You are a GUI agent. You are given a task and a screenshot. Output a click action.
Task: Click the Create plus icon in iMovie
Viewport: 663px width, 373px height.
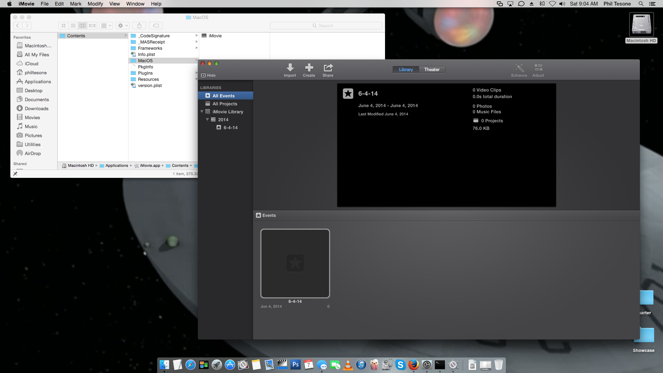coord(309,67)
